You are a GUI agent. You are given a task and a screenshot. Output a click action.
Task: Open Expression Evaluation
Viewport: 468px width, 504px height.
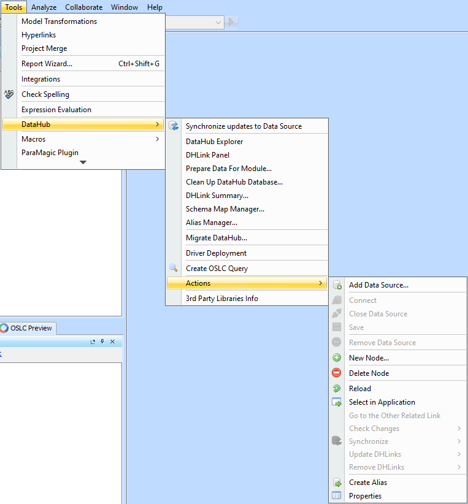pos(83,110)
